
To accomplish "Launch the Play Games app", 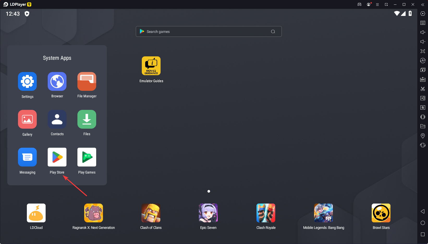I will [x=87, y=157].
